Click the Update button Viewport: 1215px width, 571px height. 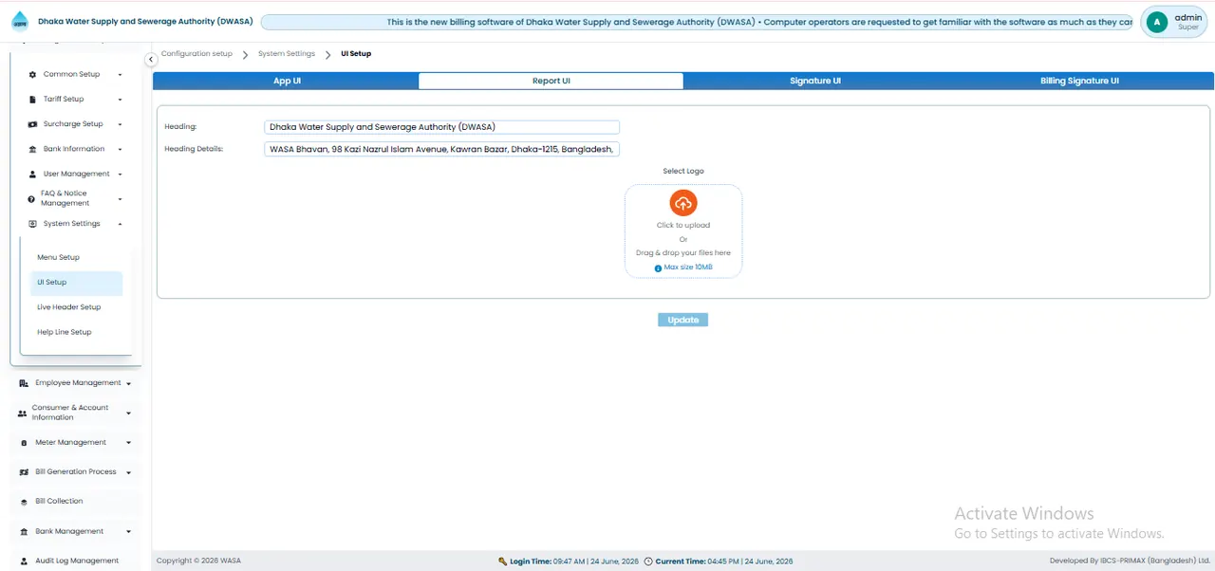tap(683, 320)
